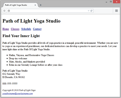Open the Contact navigation link
Image resolution: width=121 pixels, height=98 pixels.
(37, 29)
